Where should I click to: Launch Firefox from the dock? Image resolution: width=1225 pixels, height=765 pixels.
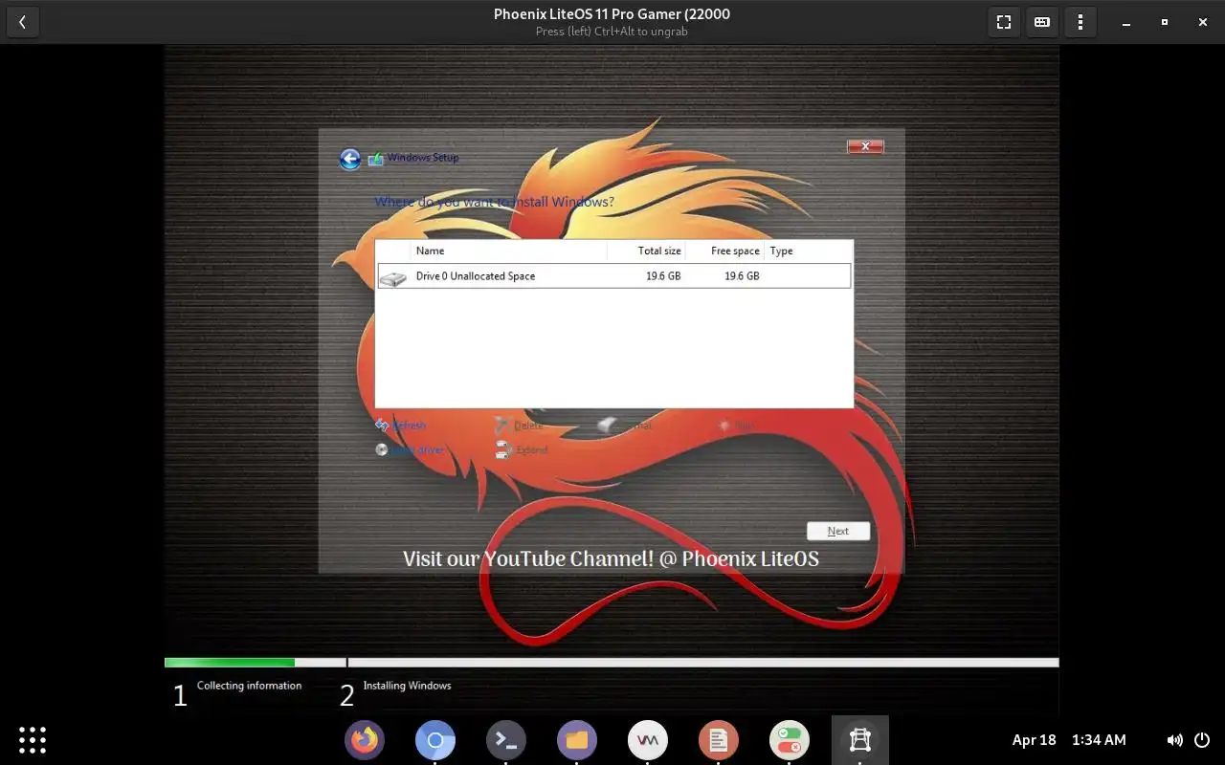click(x=365, y=740)
